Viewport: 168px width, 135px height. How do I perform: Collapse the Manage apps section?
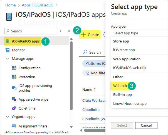pyautogui.click(x=8, y=59)
